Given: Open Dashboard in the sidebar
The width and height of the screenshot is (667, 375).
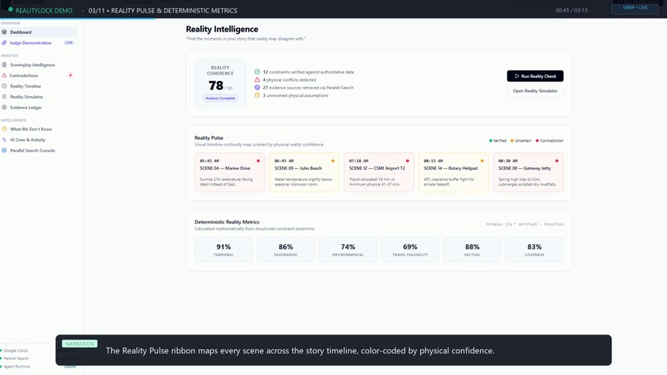Looking at the screenshot, I should (x=39, y=32).
